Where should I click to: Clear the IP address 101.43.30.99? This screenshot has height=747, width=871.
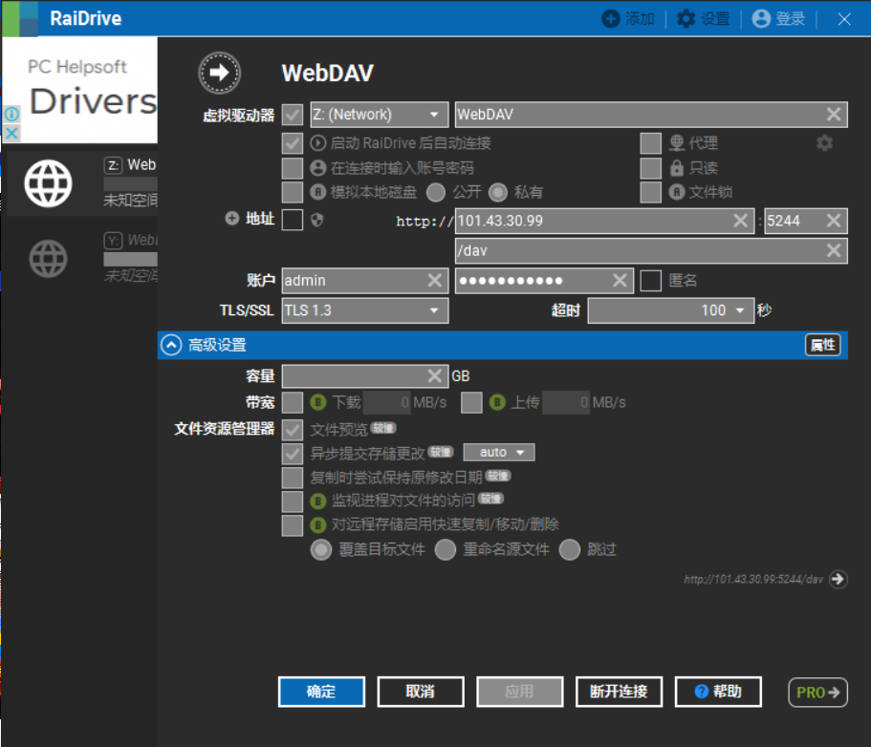tap(740, 221)
